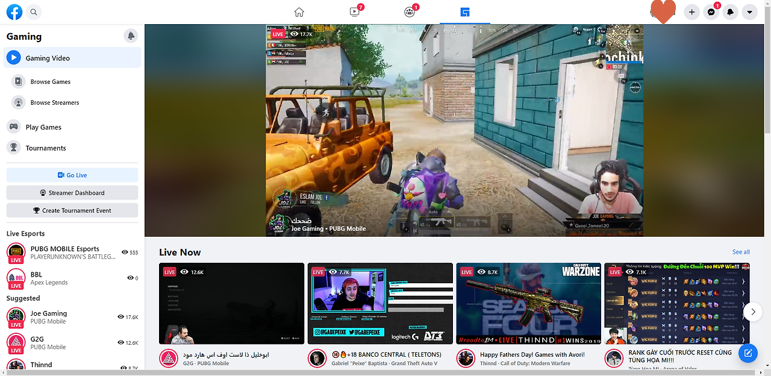This screenshot has height=376, width=771.
Task: Open Thinnd suggested stream
Action: [72, 366]
